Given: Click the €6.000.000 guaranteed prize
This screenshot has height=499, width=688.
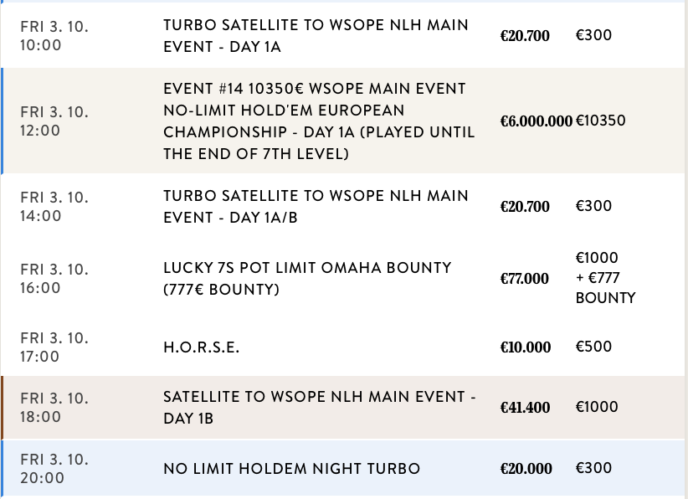Looking at the screenshot, I should [x=536, y=121].
